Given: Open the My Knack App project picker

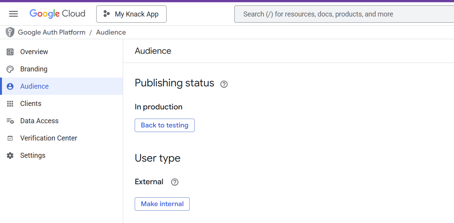Looking at the screenshot, I should pos(131,14).
